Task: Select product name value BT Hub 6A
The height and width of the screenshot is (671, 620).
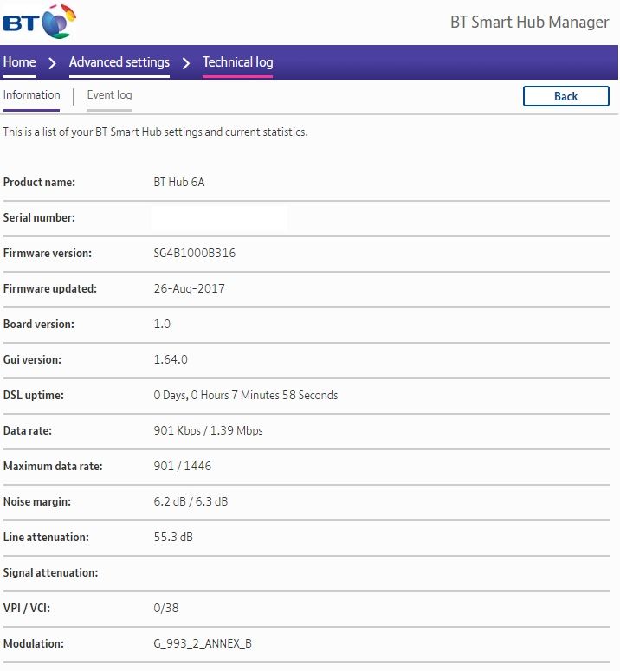Action: [x=179, y=182]
